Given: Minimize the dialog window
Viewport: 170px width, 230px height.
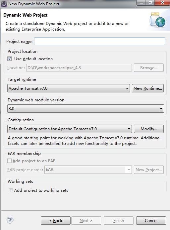Looking at the screenshot, I should click(x=141, y=3).
